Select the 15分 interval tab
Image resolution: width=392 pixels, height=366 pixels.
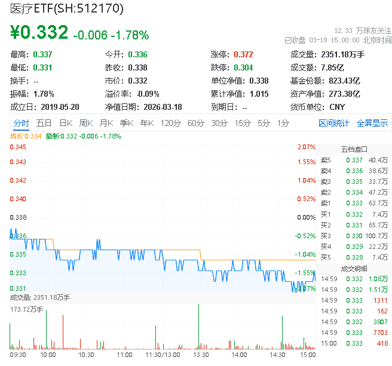243,123
